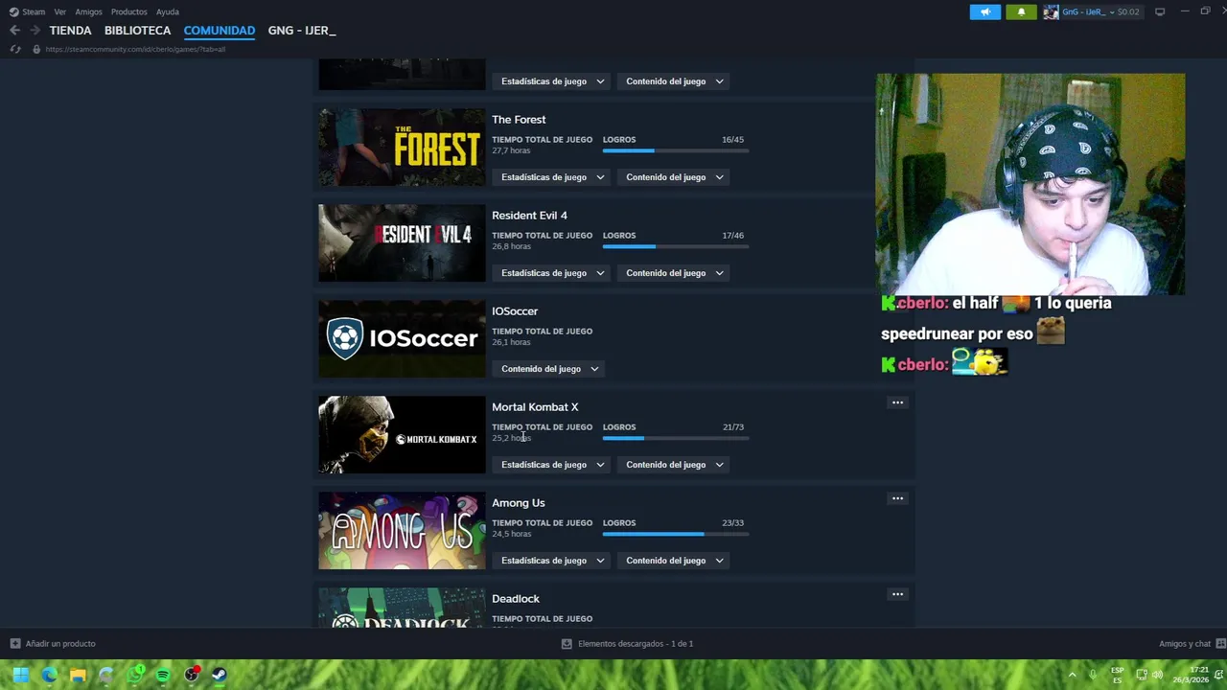1227x690 pixels.
Task: Open Resident Evil 4 title link
Action: [x=529, y=216]
